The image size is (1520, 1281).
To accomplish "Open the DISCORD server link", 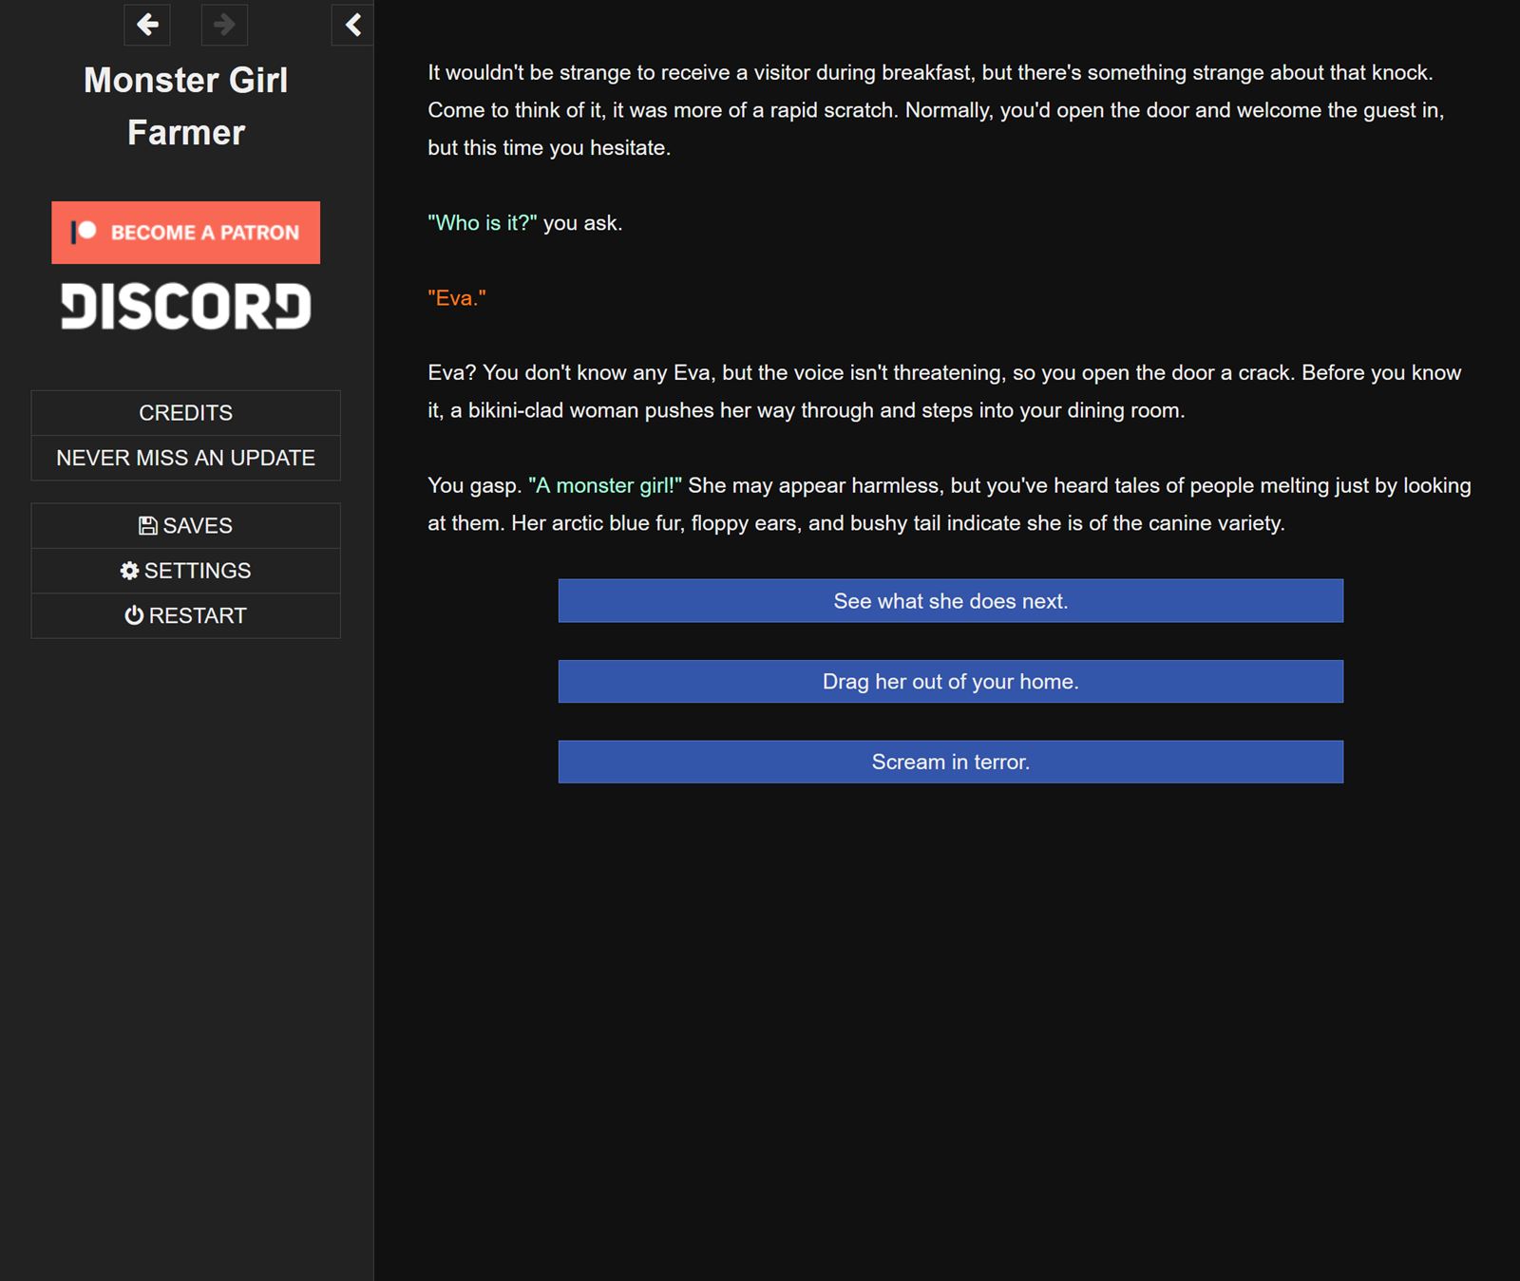I will point(185,306).
